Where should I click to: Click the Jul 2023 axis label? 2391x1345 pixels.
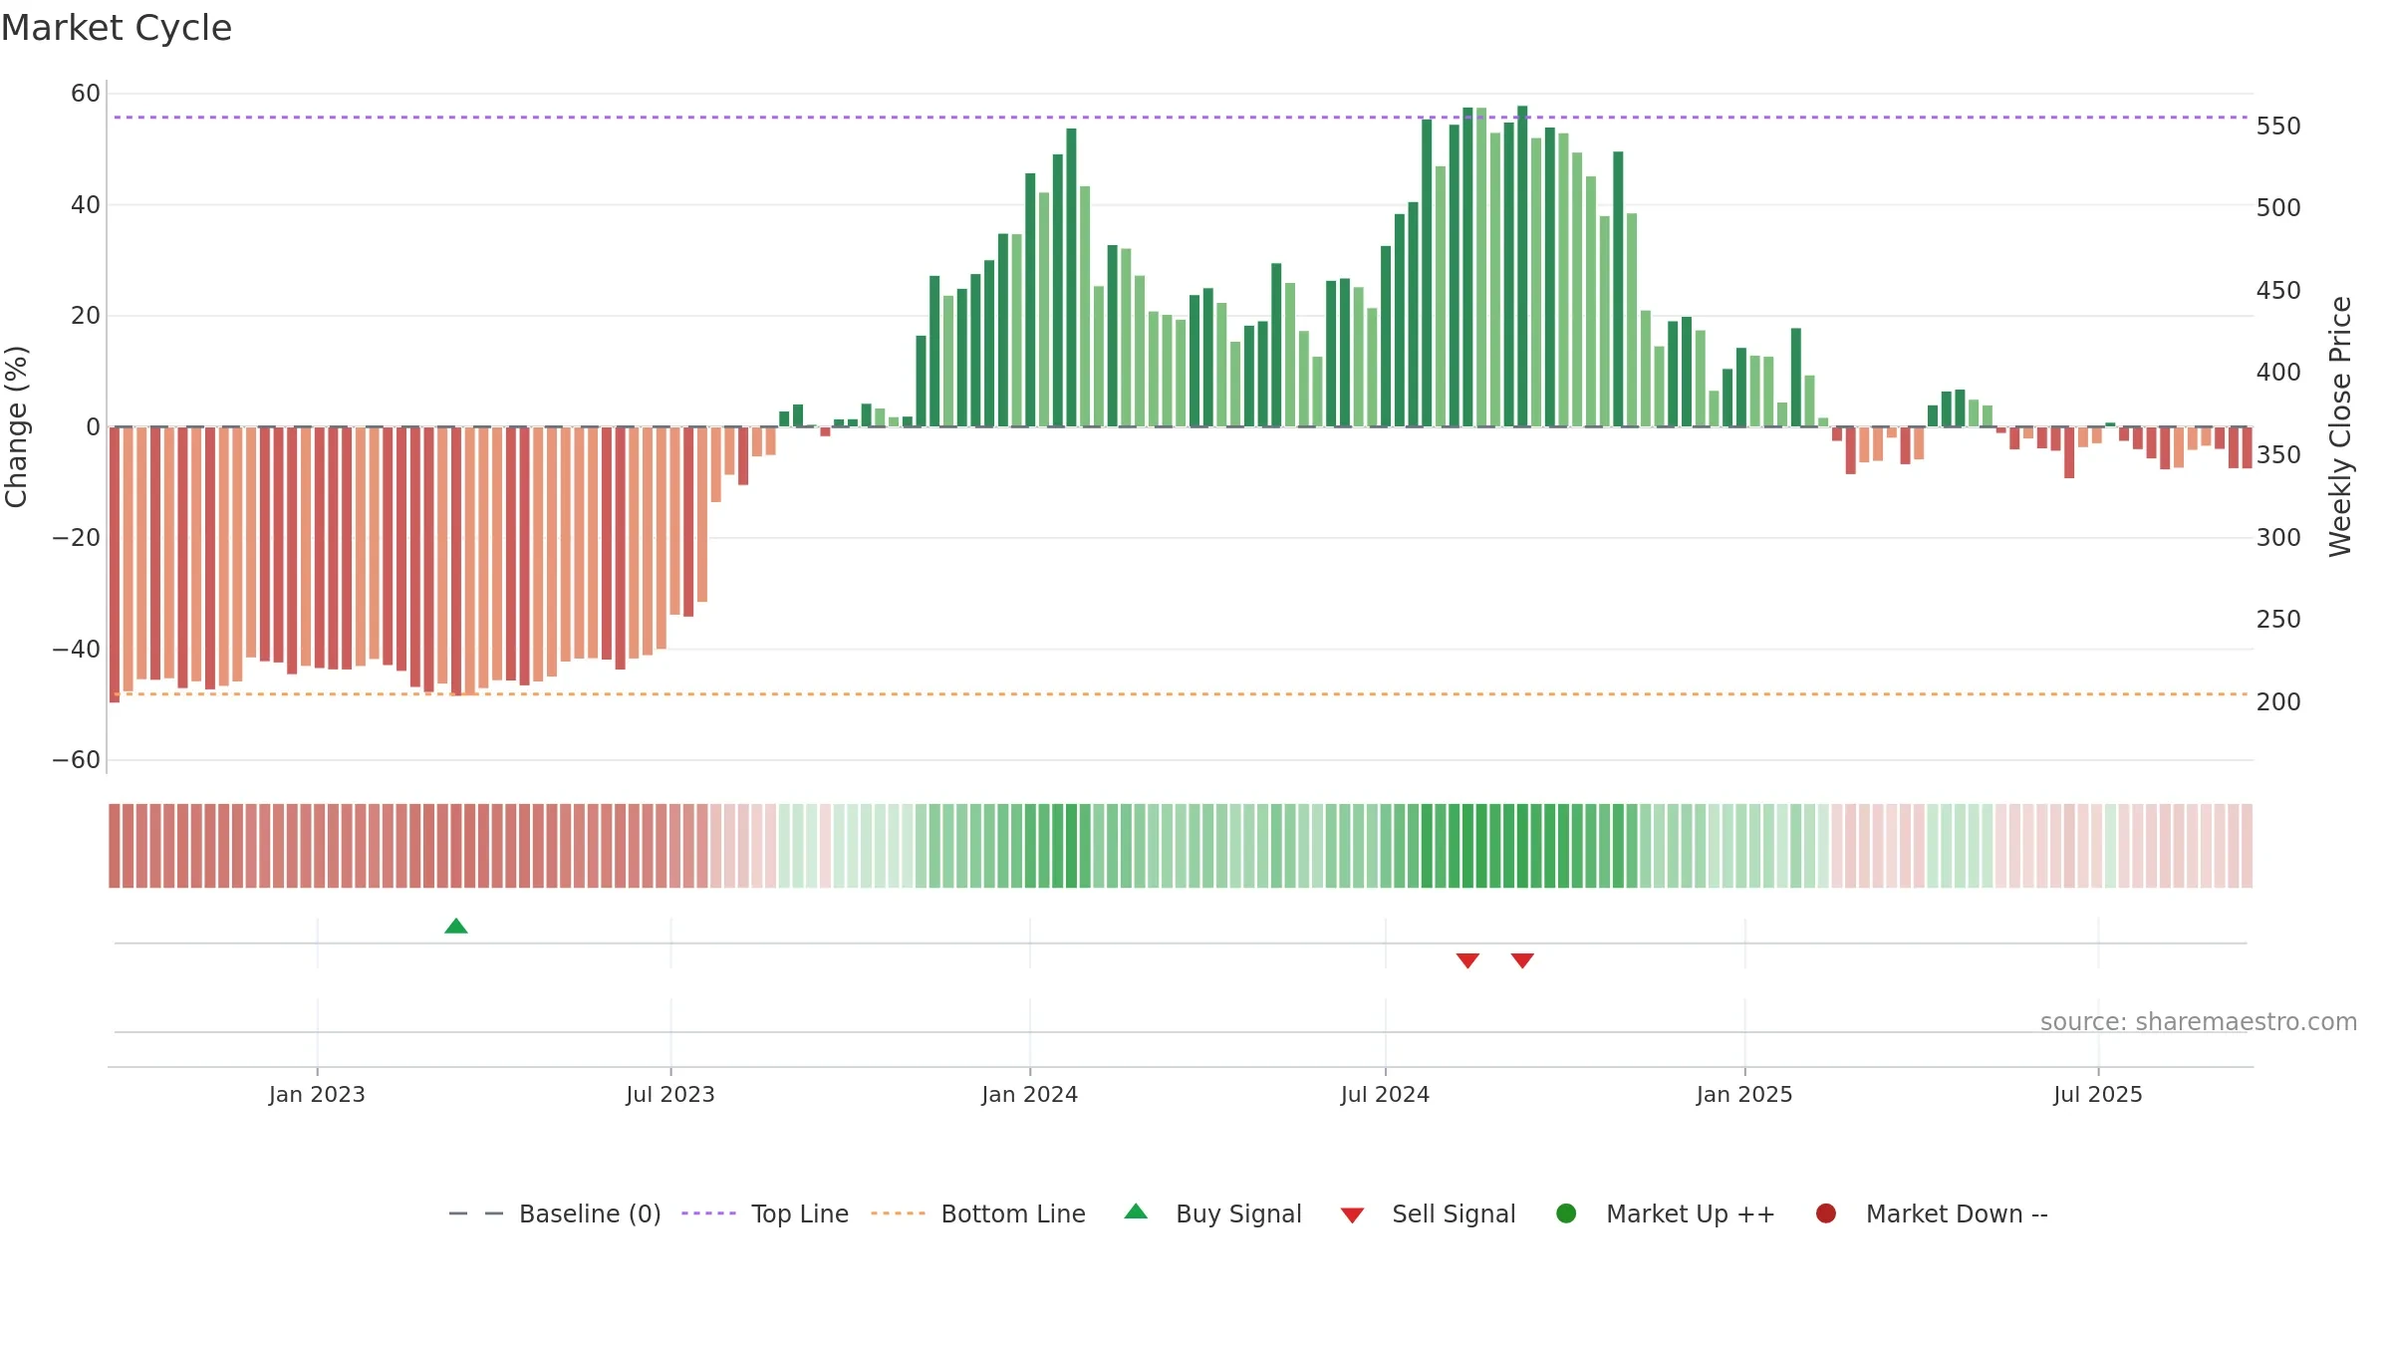click(670, 1094)
